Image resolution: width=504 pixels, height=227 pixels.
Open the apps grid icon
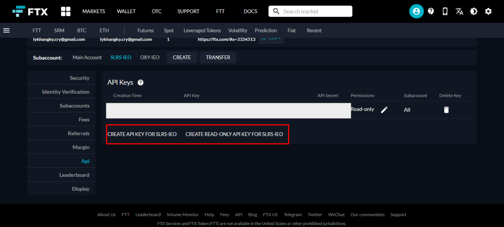(66, 11)
